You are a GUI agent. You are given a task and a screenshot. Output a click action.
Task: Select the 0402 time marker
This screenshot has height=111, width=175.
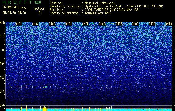click(35, 24)
